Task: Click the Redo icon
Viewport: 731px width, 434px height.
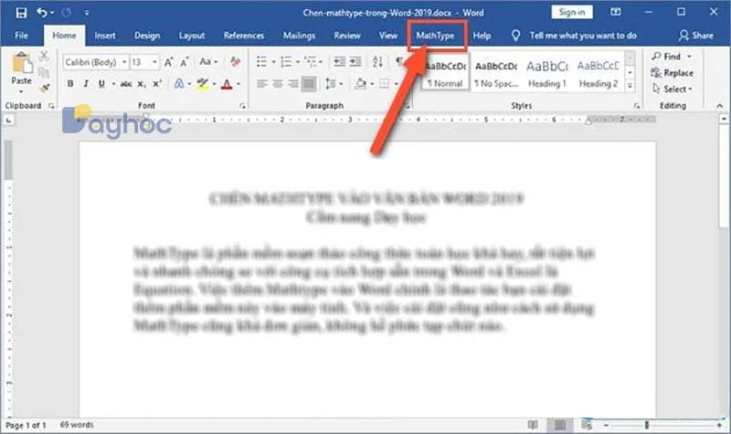Action: [x=67, y=13]
